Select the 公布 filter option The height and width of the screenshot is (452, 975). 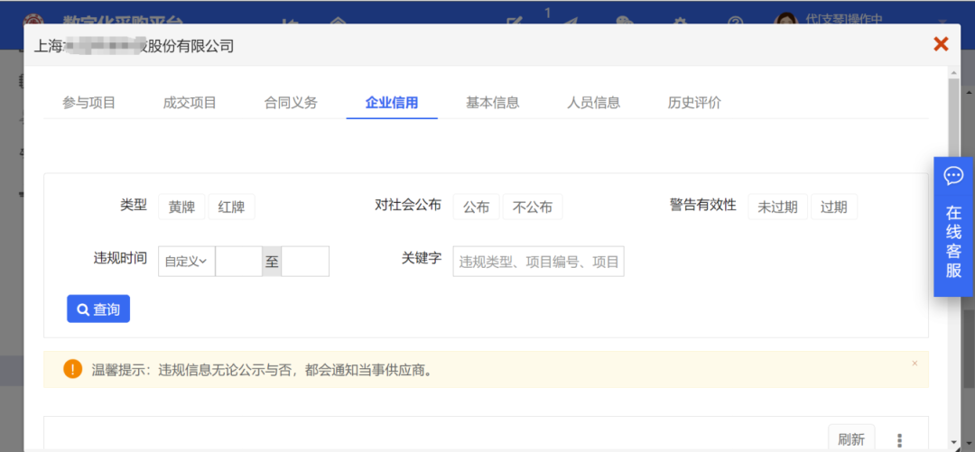pos(476,207)
